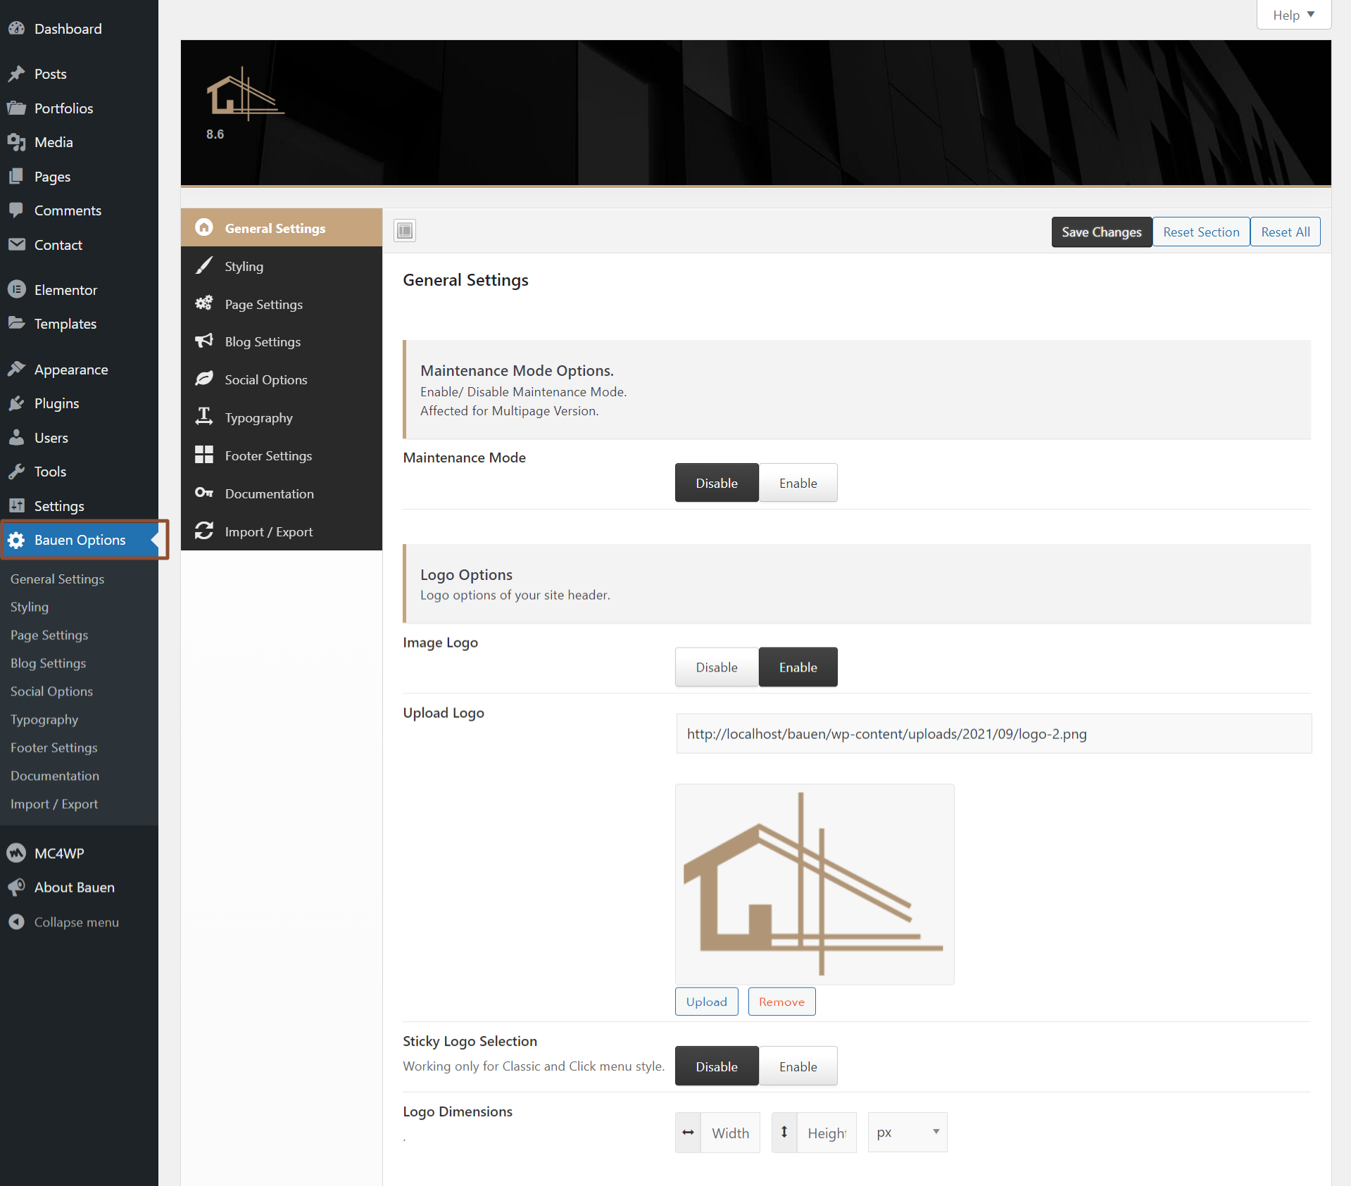Click the Reset Section button
Viewport: 1351px width, 1186px height.
point(1201,232)
